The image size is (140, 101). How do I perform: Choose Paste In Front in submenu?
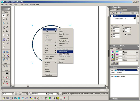(x=65, y=41)
